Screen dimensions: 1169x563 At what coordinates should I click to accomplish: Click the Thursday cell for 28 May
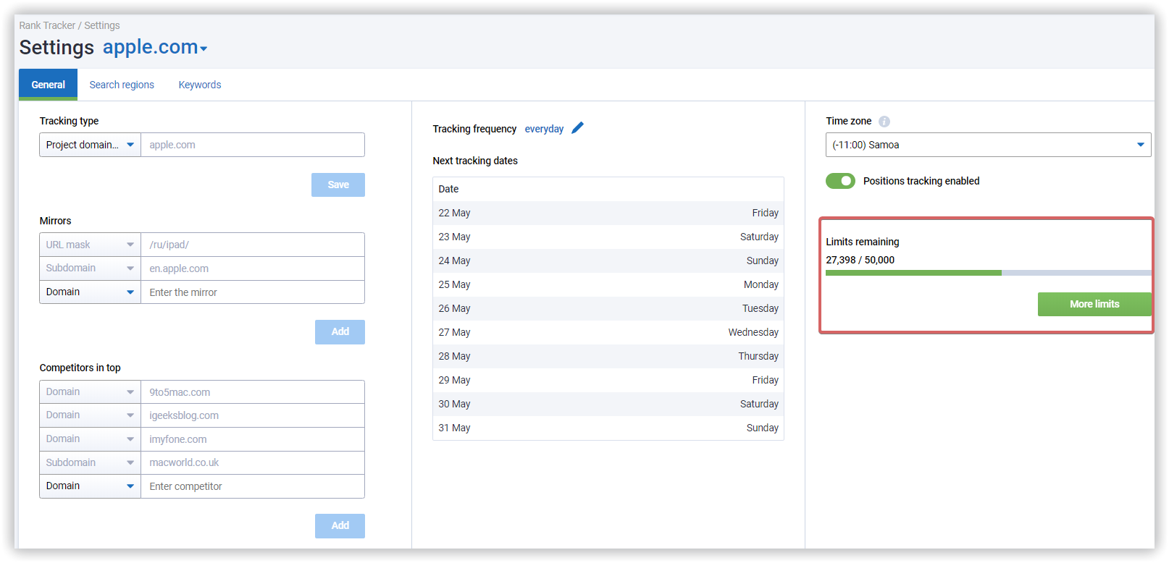tap(758, 356)
